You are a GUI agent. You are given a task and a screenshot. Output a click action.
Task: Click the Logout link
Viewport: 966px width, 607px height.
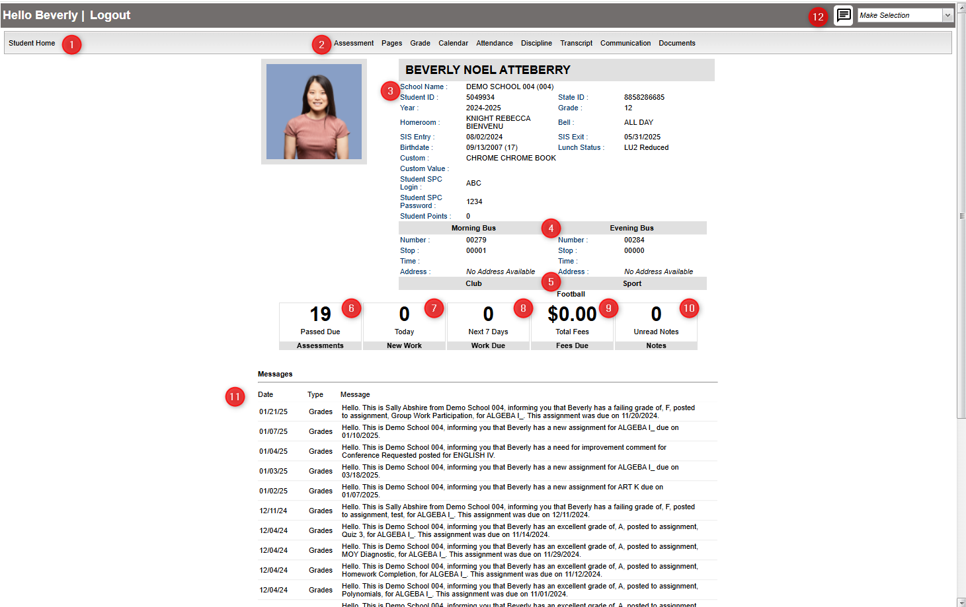click(110, 15)
